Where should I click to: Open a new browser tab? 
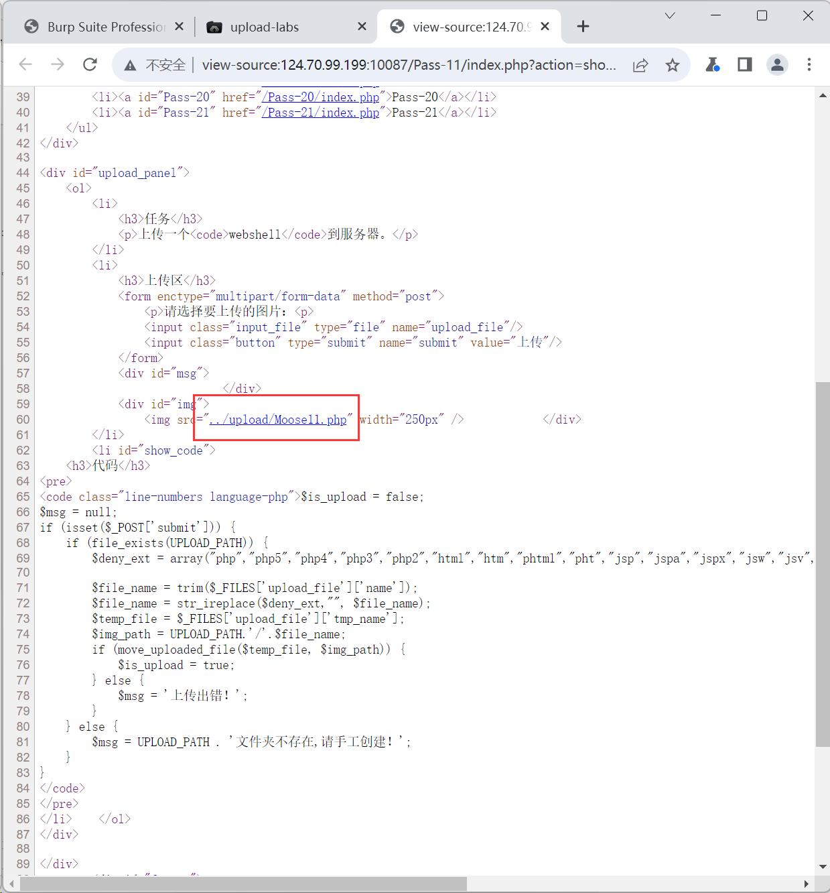(583, 26)
